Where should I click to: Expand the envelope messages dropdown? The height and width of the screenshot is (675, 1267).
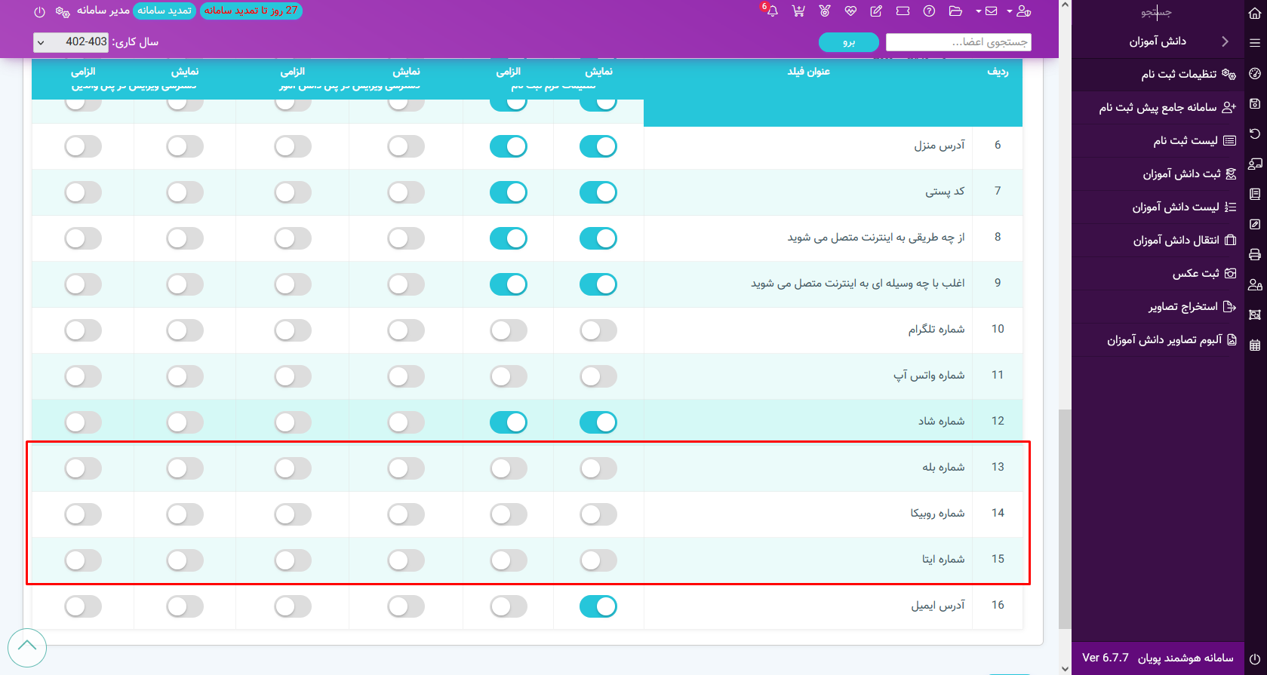pos(987,11)
